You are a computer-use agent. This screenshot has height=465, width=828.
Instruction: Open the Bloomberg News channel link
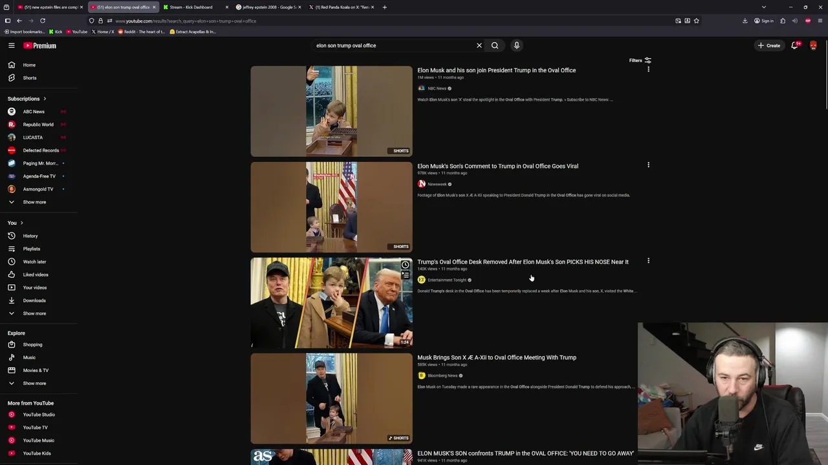tap(442, 375)
